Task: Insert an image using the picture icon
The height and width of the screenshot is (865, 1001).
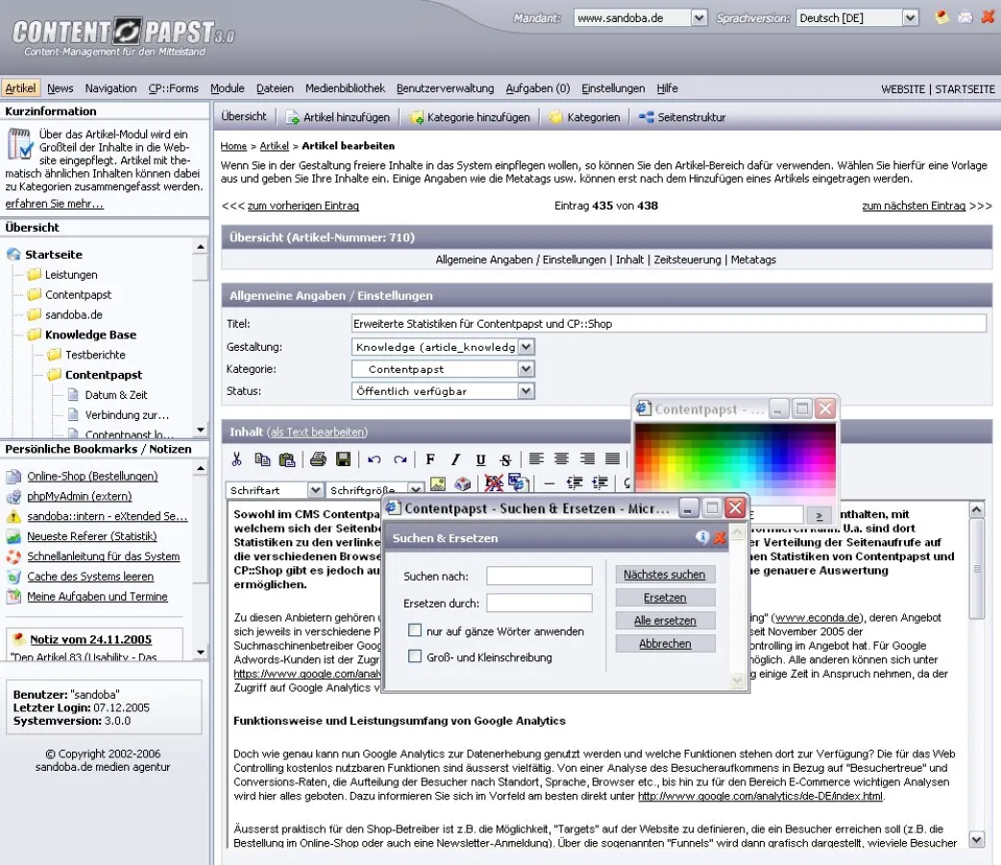Action: point(438,483)
